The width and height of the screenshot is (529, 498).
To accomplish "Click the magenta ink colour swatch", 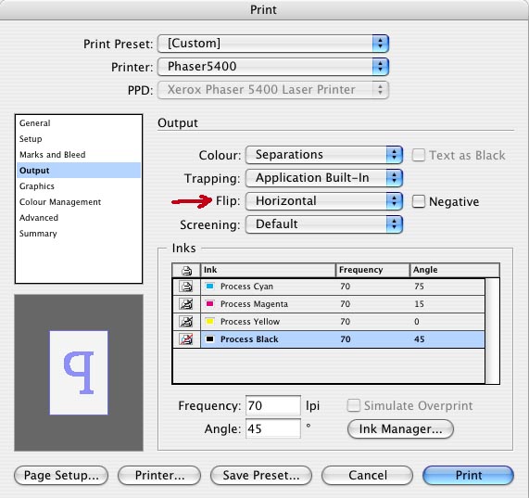I will [209, 304].
